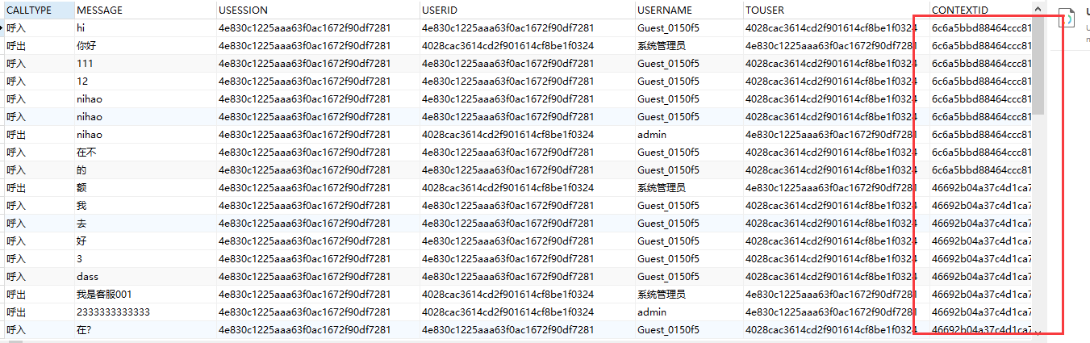This screenshot has width=1090, height=343.
Task: Click '呼入' call type in the 'hi' row
Action: coord(16,27)
